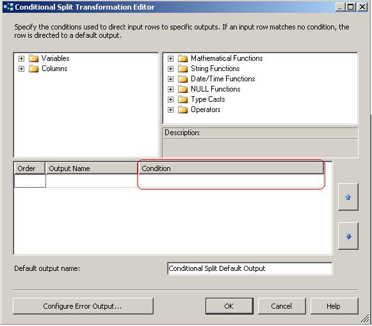Click the Columns folder icon
Viewport: 372px width, 326px height.
pyautogui.click(x=33, y=69)
